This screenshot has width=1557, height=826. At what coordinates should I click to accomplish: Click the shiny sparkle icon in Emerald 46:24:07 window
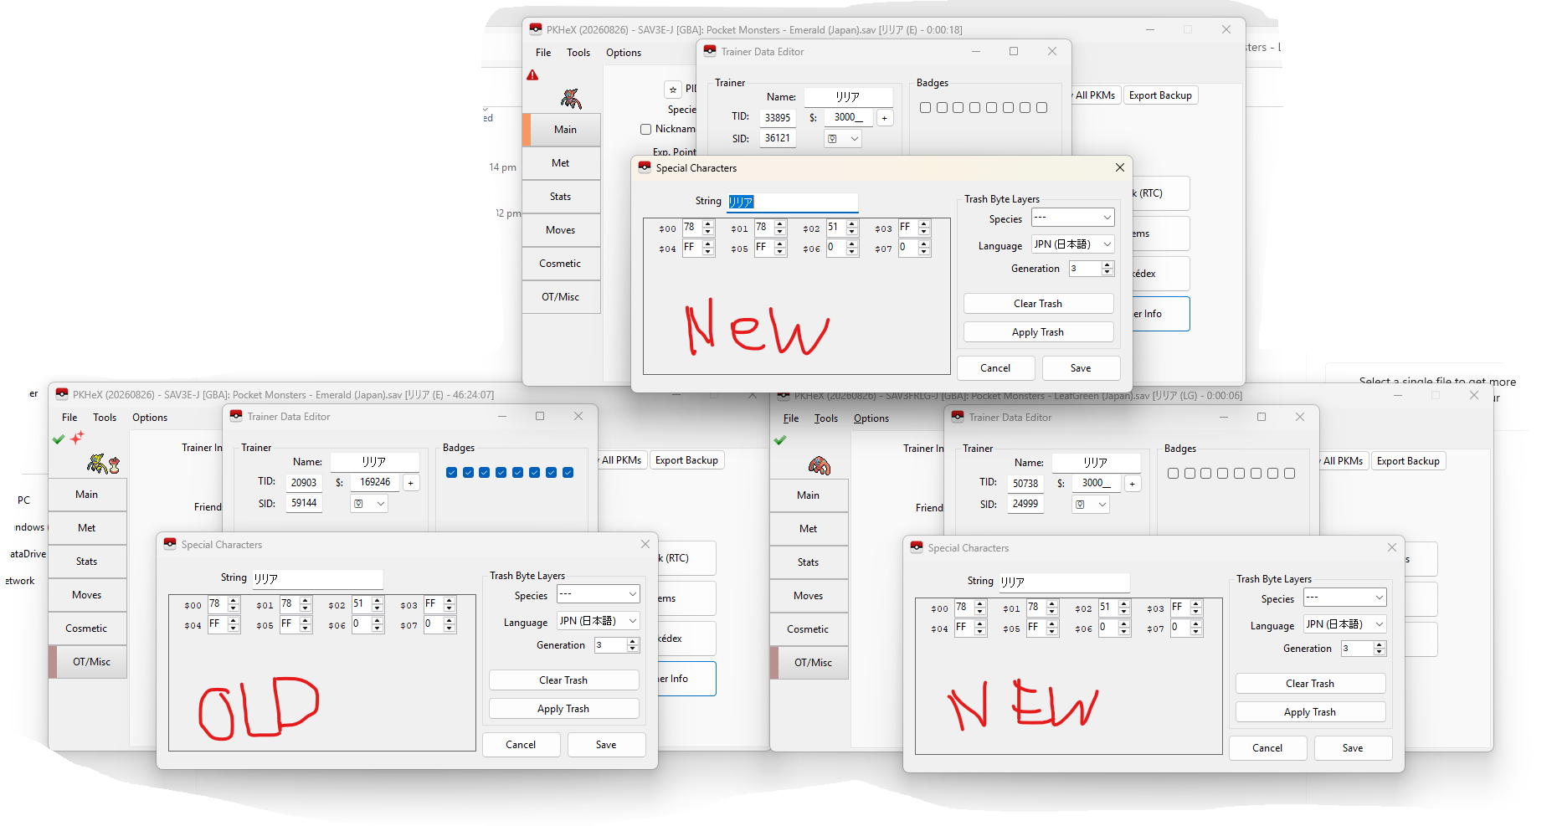pyautogui.click(x=77, y=438)
